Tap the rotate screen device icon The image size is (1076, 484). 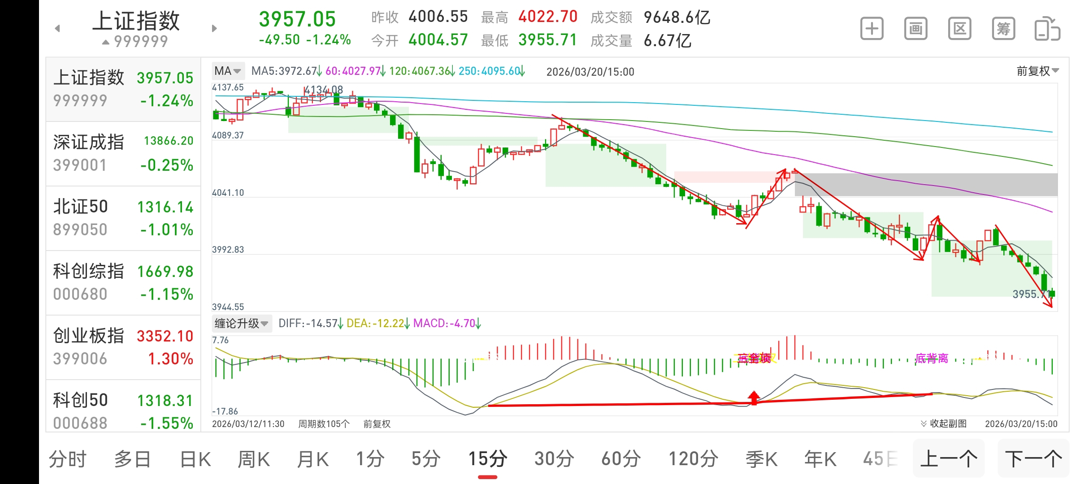point(1047,29)
